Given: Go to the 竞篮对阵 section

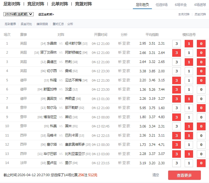Looking at the screenshot, I should 84,4.
